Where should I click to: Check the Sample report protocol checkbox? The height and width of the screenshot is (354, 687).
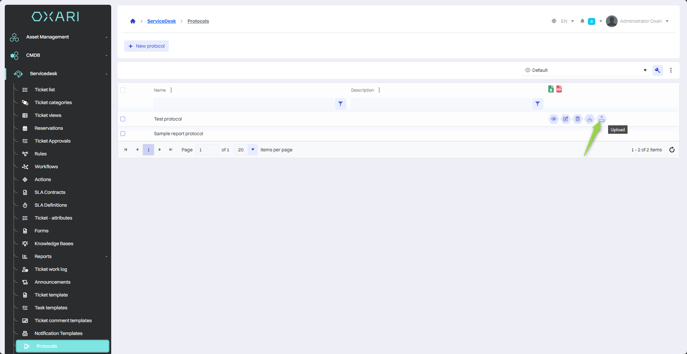pyautogui.click(x=123, y=133)
